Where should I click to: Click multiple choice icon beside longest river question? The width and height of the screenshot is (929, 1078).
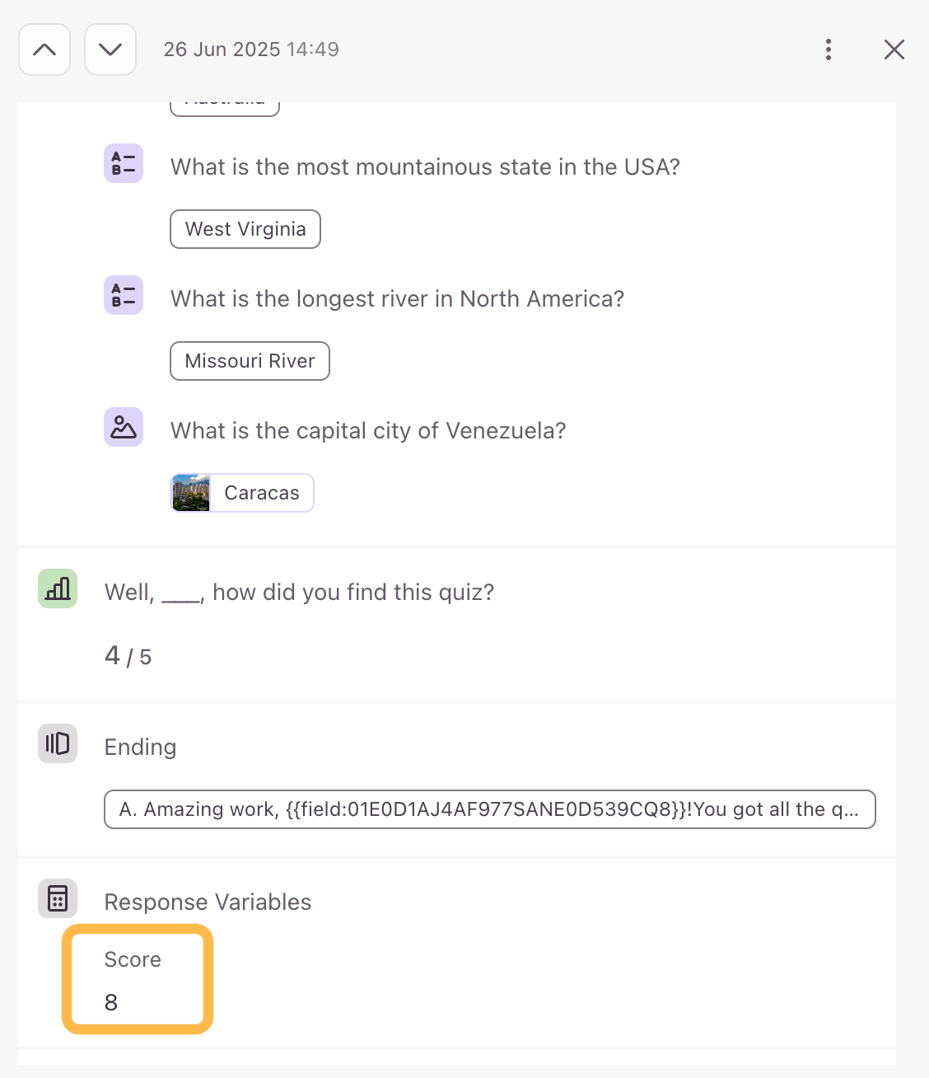[x=124, y=295]
